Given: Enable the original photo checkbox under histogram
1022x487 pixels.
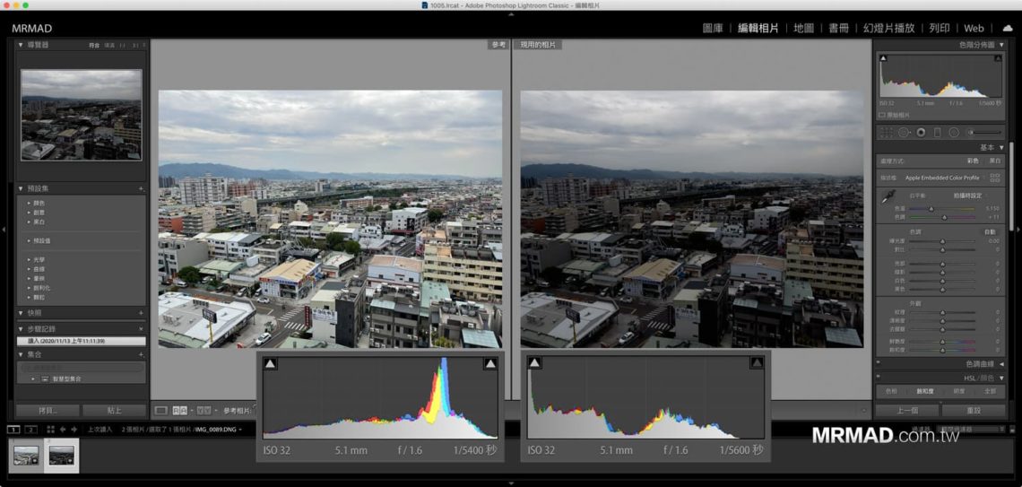Looking at the screenshot, I should click(x=882, y=115).
